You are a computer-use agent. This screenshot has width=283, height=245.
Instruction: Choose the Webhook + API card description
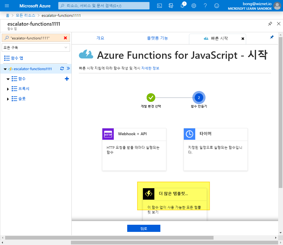[x=133, y=150]
